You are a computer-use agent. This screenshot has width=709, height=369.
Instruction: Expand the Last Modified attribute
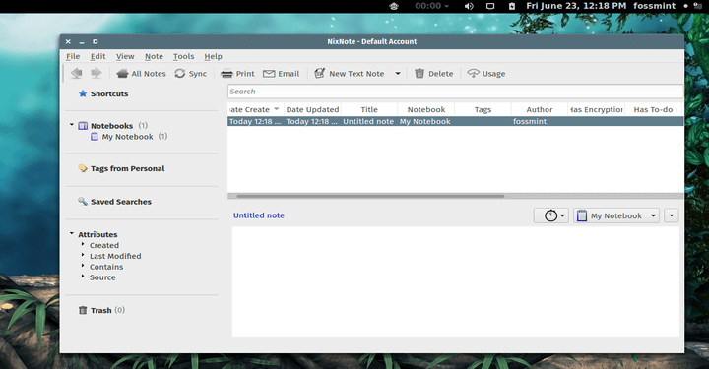pyautogui.click(x=83, y=255)
